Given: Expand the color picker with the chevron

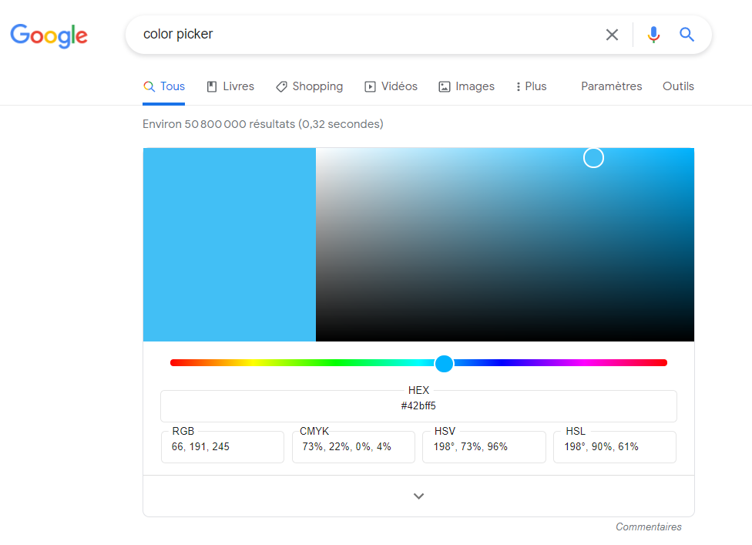Looking at the screenshot, I should [x=418, y=496].
